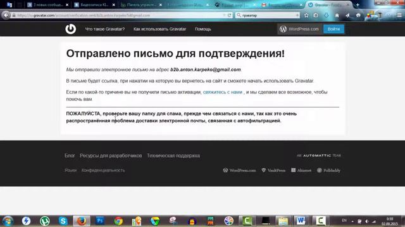Screen dimensions: 405x227
Task: Close the "Видеозаписи" tab
Action: tap(114, 5)
